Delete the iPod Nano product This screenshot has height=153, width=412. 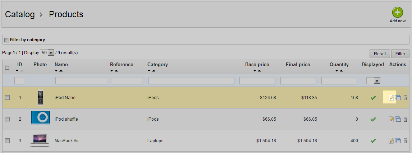[x=405, y=98]
